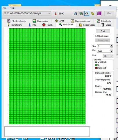Click the 0.0 % damaged blocks value
Image resolution: width=118 pixels, height=140 pixels.
click(x=108, y=76)
